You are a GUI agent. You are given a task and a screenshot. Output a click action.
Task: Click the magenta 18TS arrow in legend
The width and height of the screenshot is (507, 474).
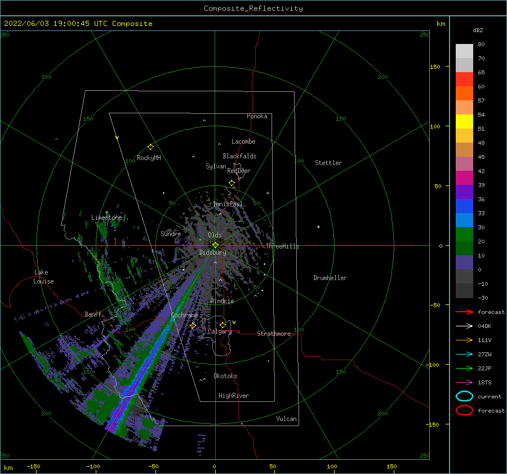coord(464,383)
